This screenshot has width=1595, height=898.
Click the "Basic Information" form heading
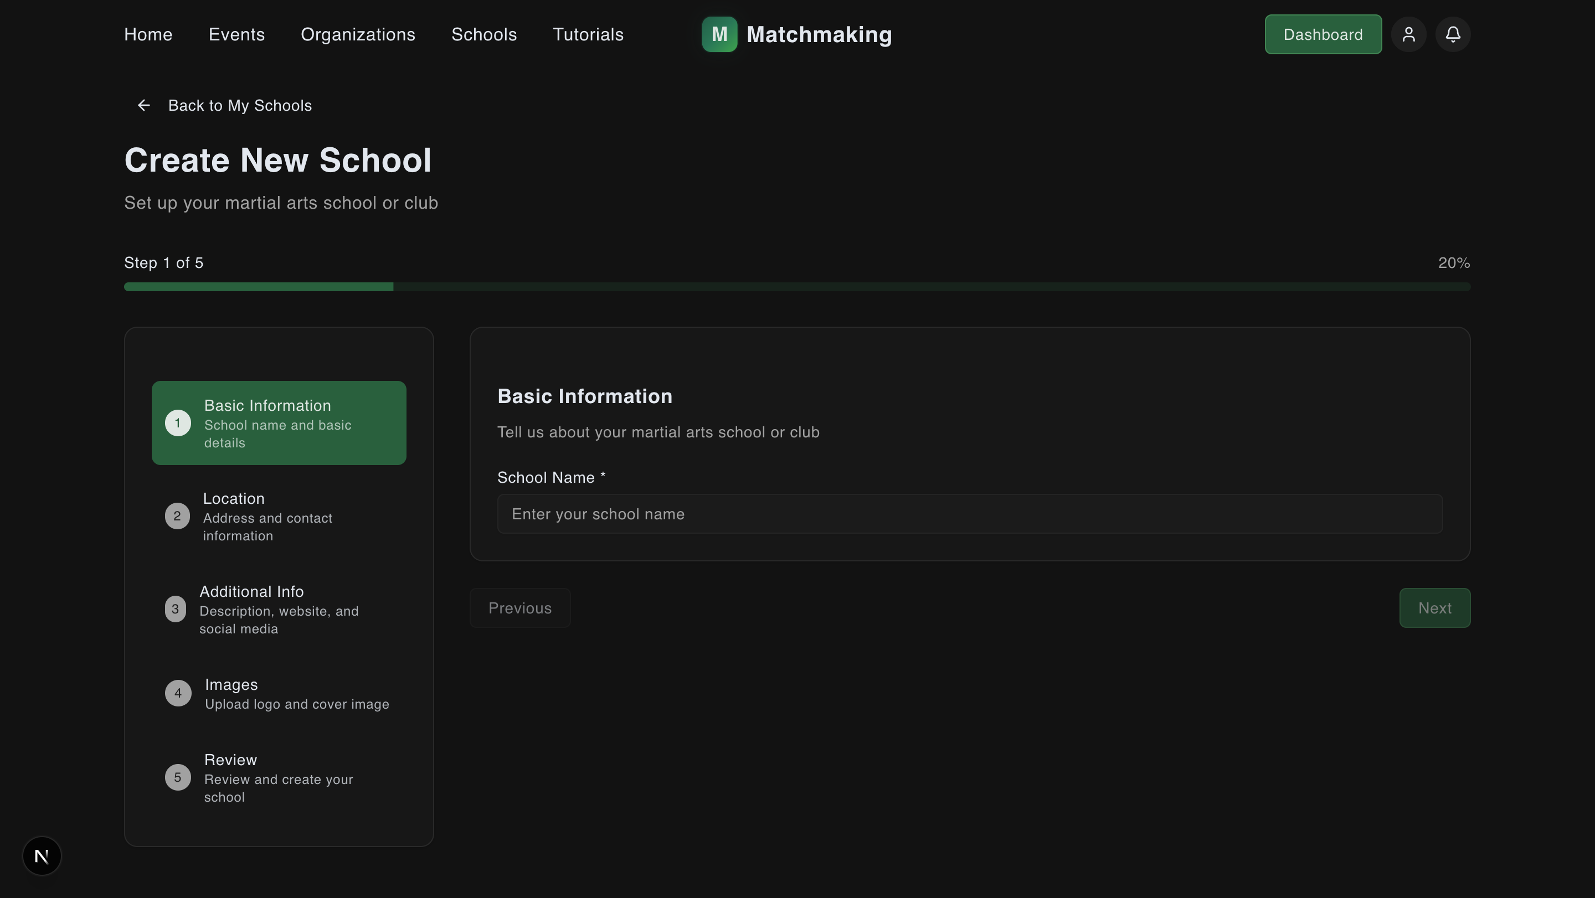coord(584,396)
